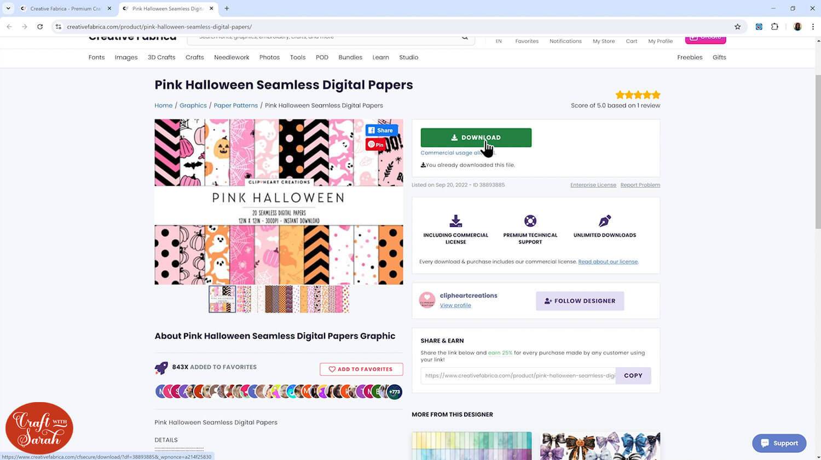The height and width of the screenshot is (460, 821).
Task: Open the Support chat widget
Action: (779, 443)
